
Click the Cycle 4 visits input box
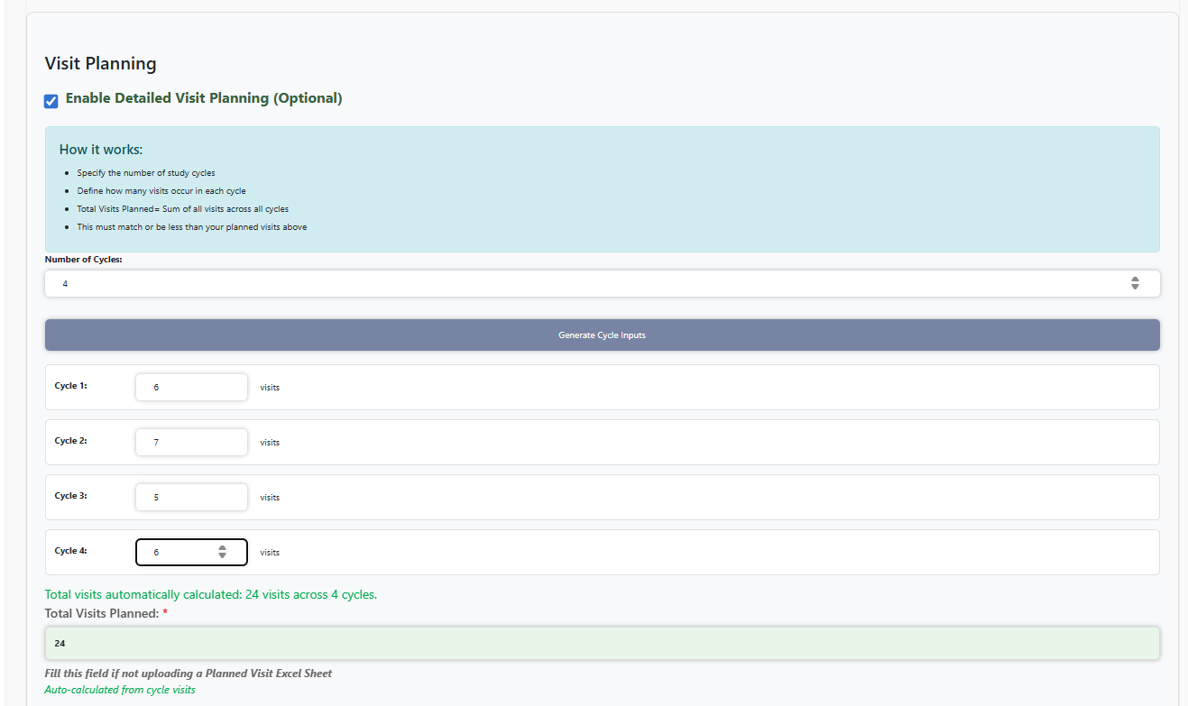pos(180,552)
